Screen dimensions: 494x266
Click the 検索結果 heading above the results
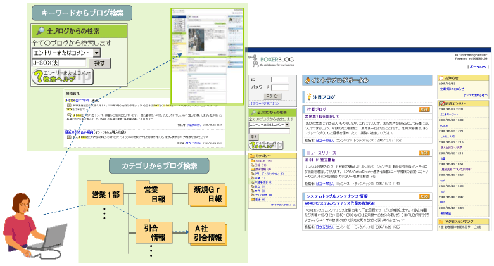[x=72, y=94]
